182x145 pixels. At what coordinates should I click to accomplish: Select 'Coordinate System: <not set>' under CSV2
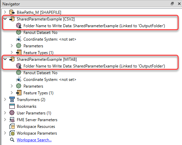(x=50, y=39)
